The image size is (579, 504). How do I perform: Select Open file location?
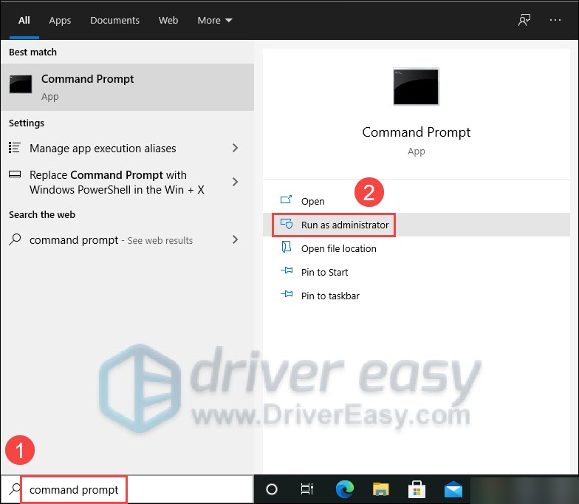(338, 248)
